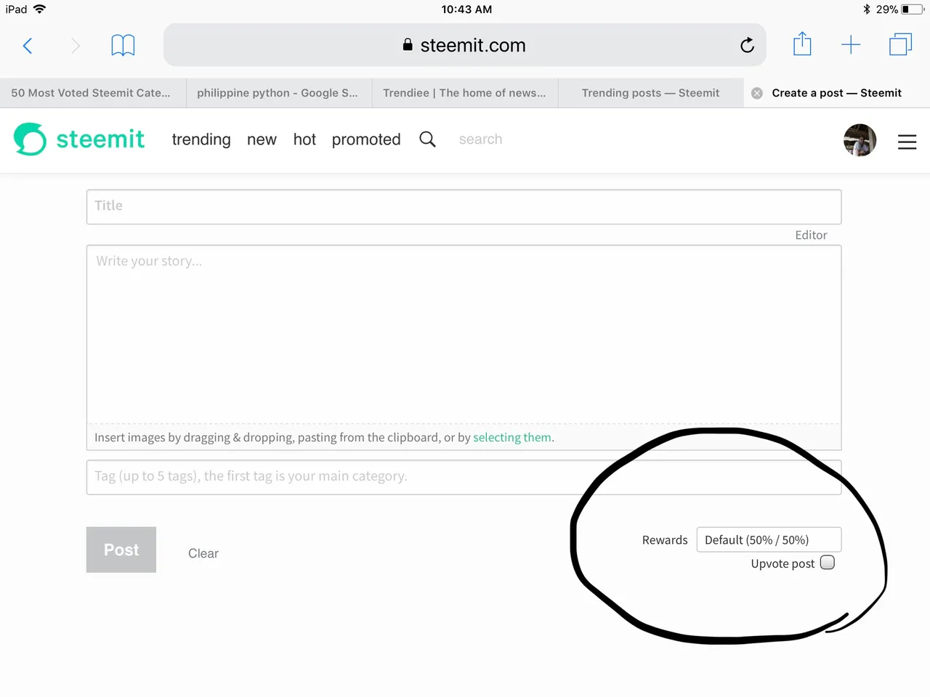The width and height of the screenshot is (930, 697).
Task: Tap the Safari back arrow
Action: click(x=28, y=46)
